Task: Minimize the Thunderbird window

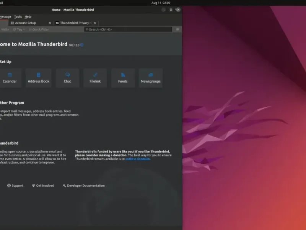Action: click(x=164, y=10)
